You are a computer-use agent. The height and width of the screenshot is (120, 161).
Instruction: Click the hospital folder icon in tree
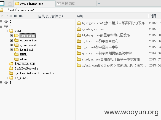[17, 50]
